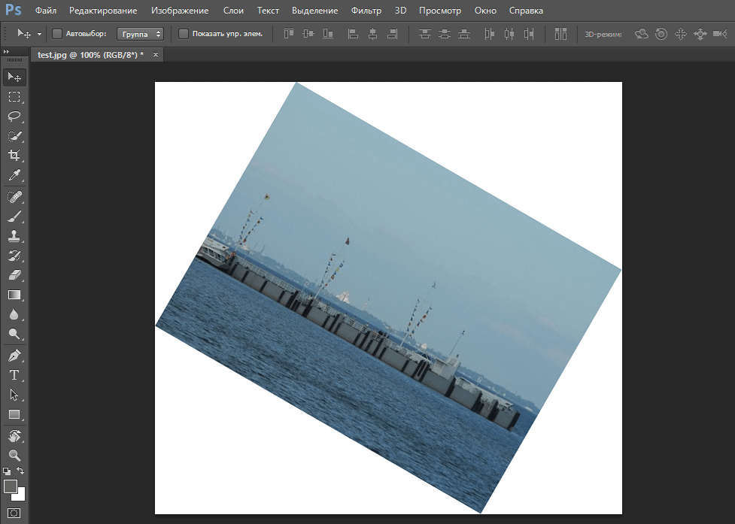This screenshot has width=735, height=524.
Task: Activate 3D pan mode icon
Action: pyautogui.click(x=681, y=34)
